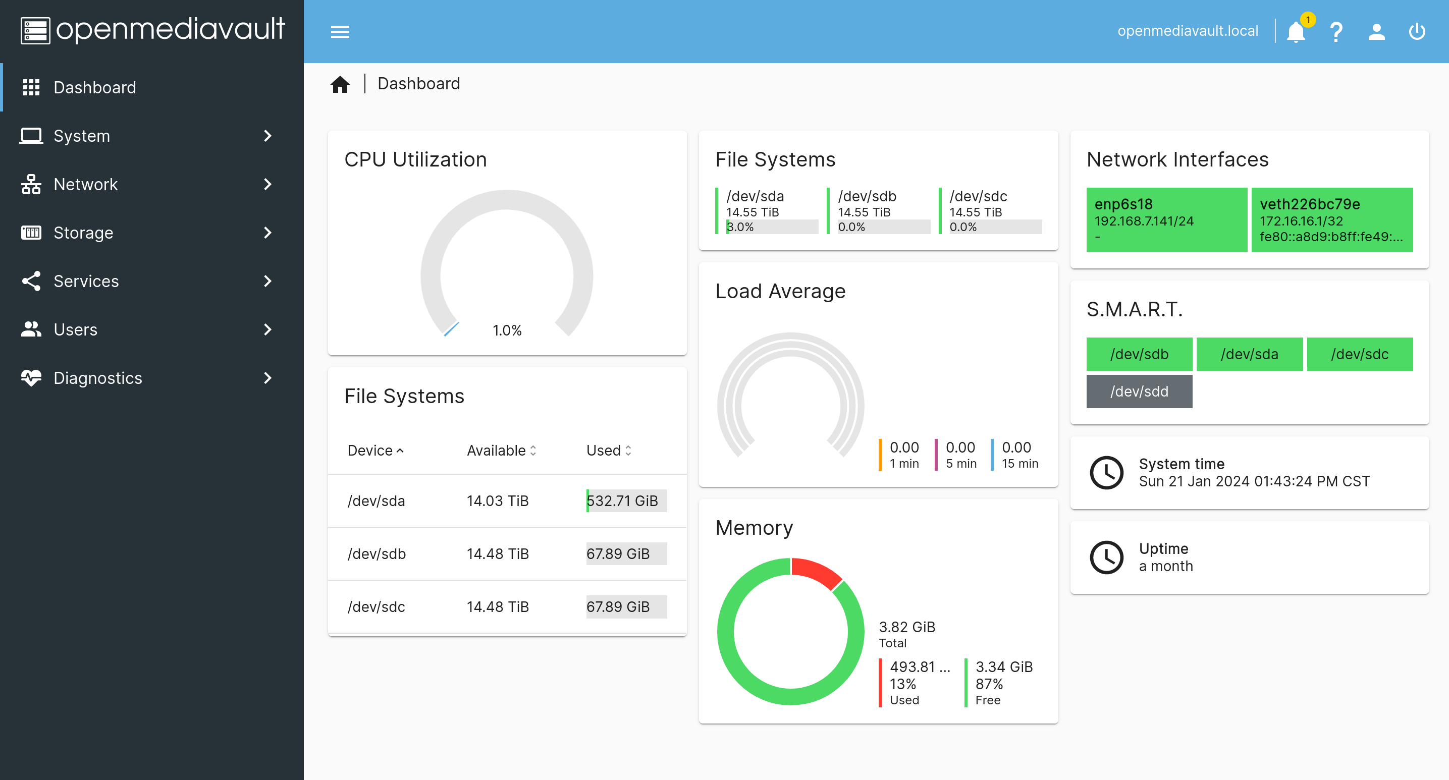Click the home breadcrumb icon
Image resolution: width=1449 pixels, height=780 pixels.
[340, 84]
